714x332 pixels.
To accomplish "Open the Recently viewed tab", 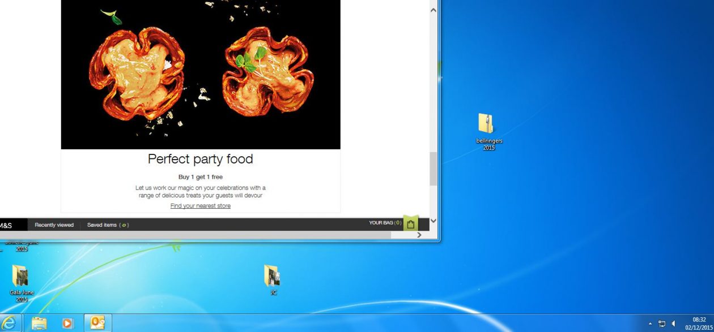I will [54, 225].
